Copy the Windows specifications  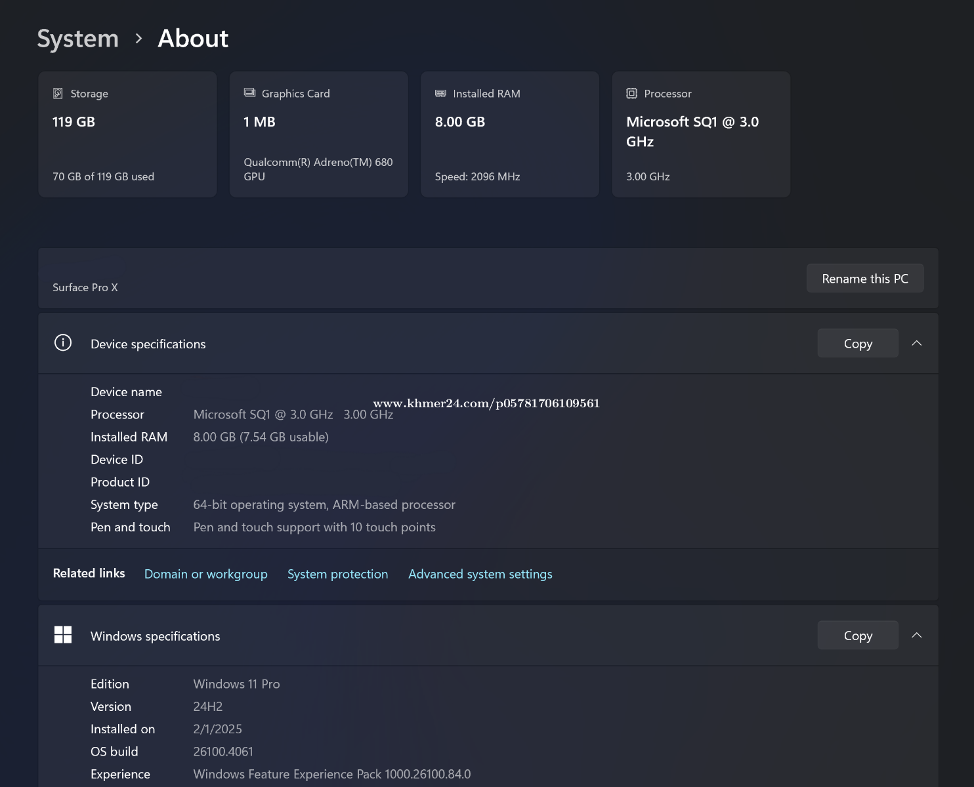pos(858,635)
